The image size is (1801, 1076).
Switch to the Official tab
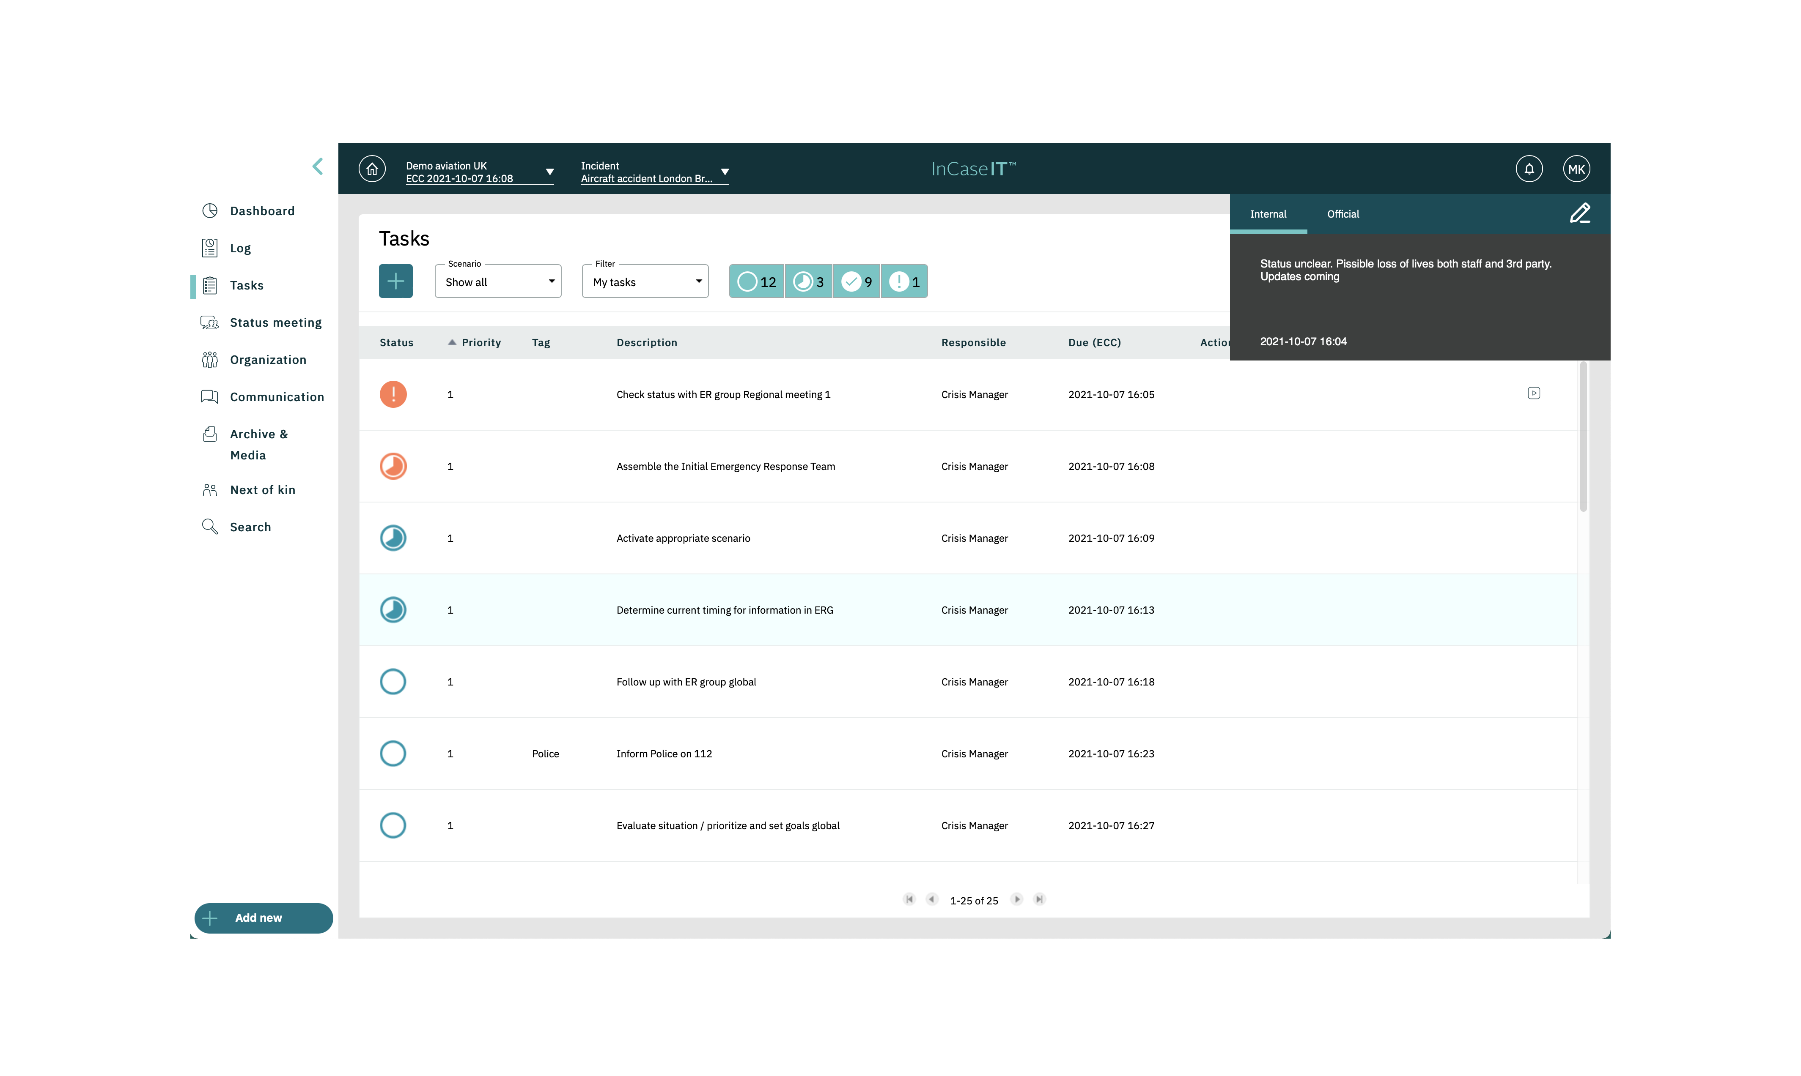pyautogui.click(x=1343, y=214)
